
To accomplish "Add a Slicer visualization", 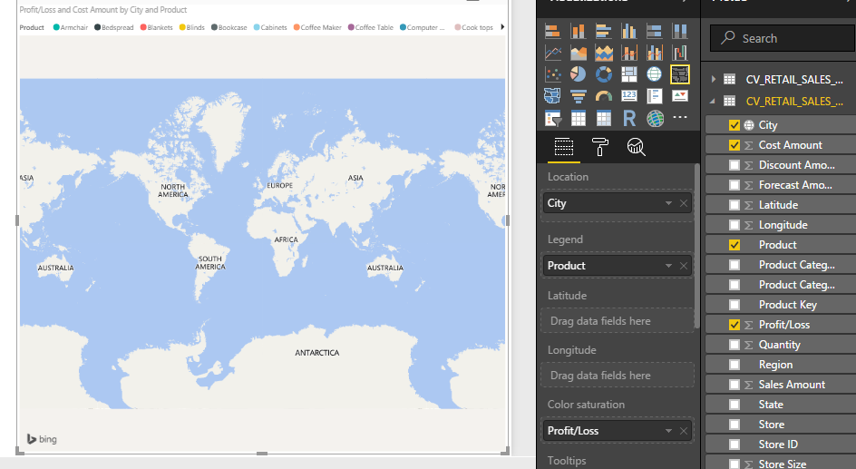I will click(x=553, y=118).
